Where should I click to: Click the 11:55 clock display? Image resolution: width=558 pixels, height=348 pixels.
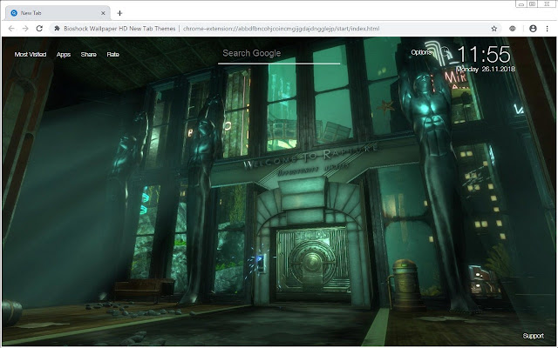tap(484, 54)
